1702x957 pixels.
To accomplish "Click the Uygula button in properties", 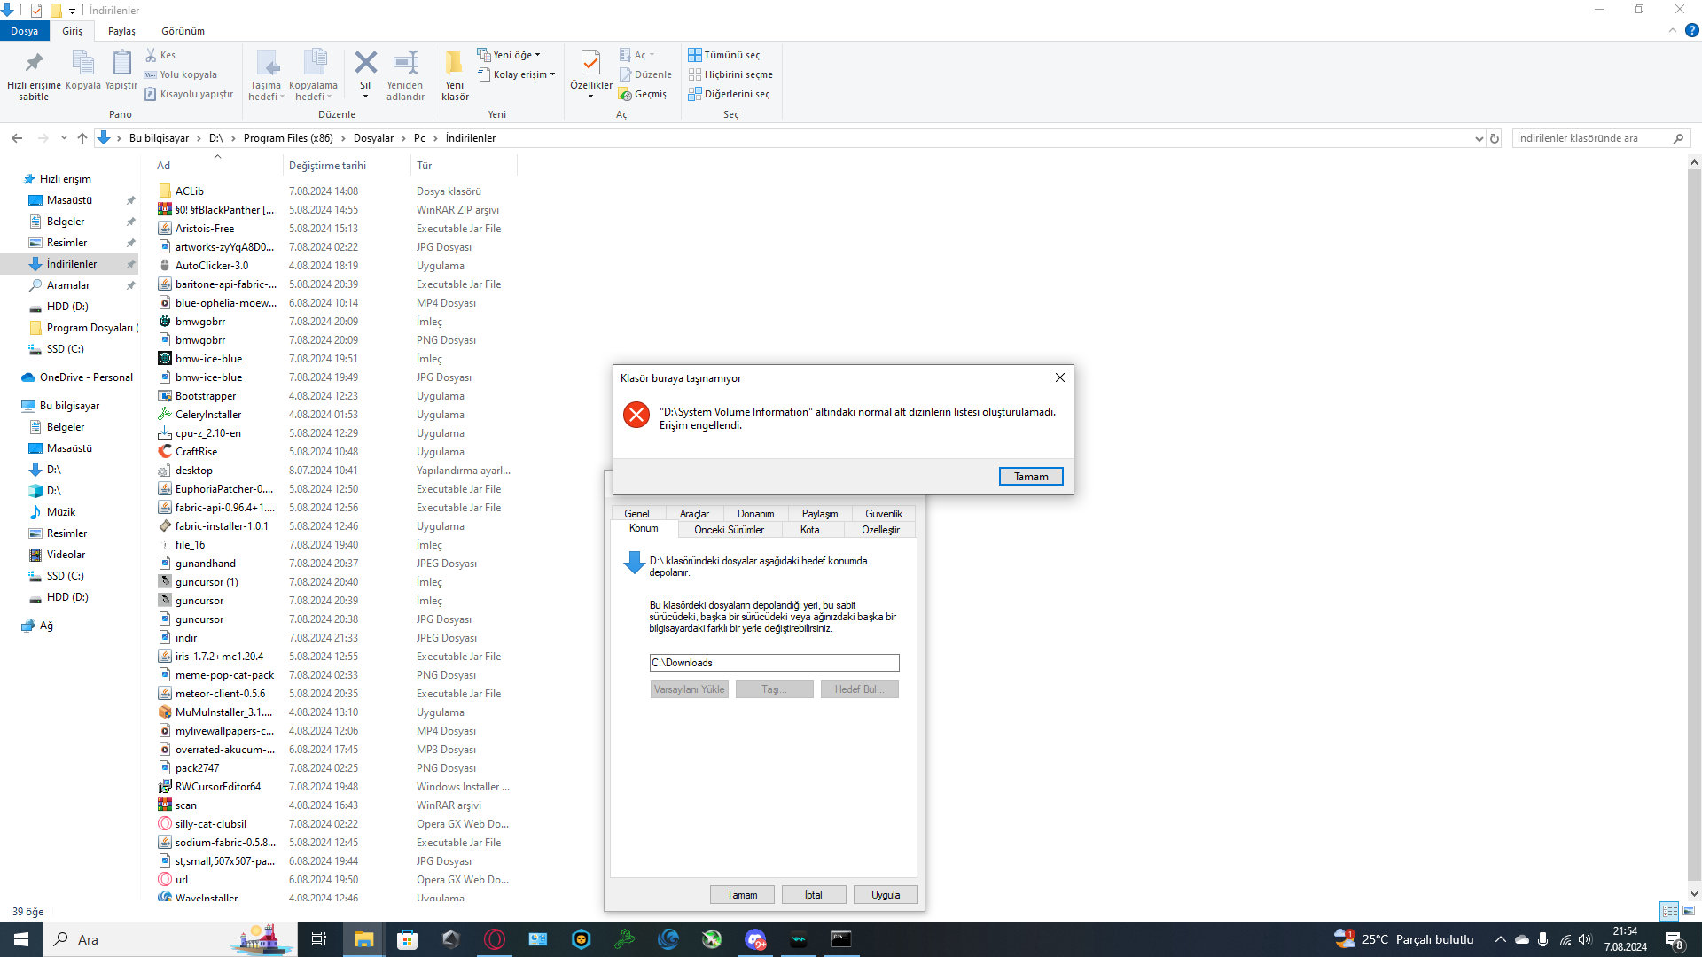I will 885,895.
